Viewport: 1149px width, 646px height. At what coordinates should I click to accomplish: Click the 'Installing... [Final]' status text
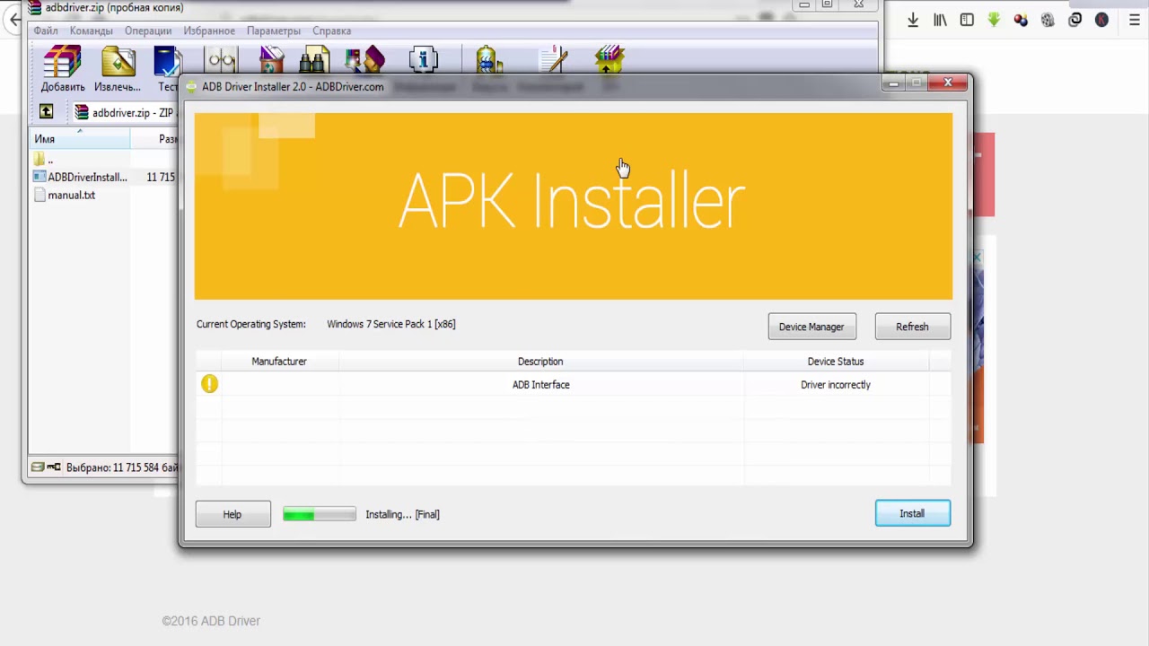pos(402,514)
